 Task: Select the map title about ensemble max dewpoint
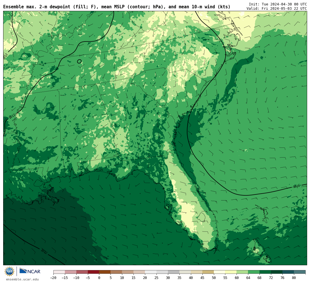(x=117, y=7)
